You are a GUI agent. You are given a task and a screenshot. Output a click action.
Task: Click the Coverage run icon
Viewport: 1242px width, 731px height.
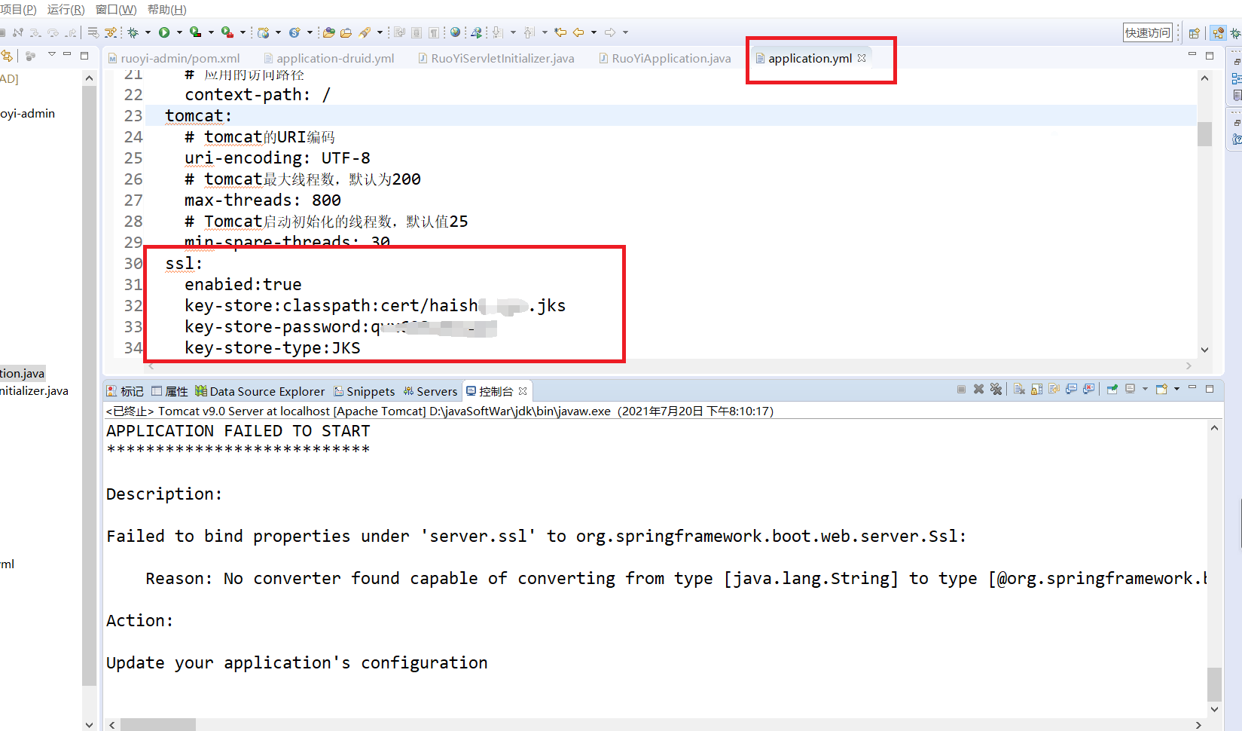click(x=196, y=32)
